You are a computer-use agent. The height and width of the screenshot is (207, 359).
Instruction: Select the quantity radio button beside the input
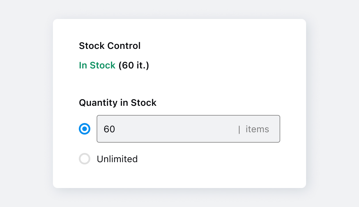point(85,129)
